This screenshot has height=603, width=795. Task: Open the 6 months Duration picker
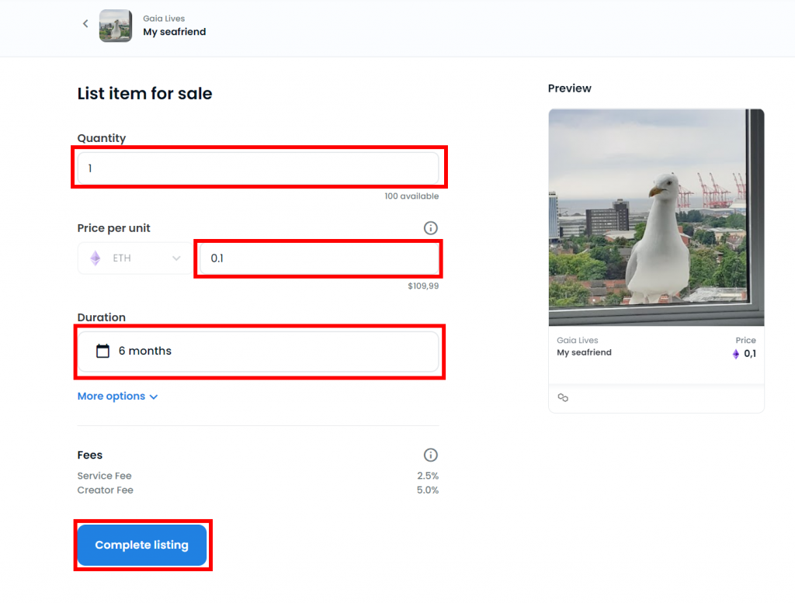[258, 351]
